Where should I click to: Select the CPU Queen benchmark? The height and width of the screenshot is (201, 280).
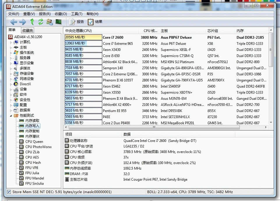pyautogui.click(x=34, y=142)
